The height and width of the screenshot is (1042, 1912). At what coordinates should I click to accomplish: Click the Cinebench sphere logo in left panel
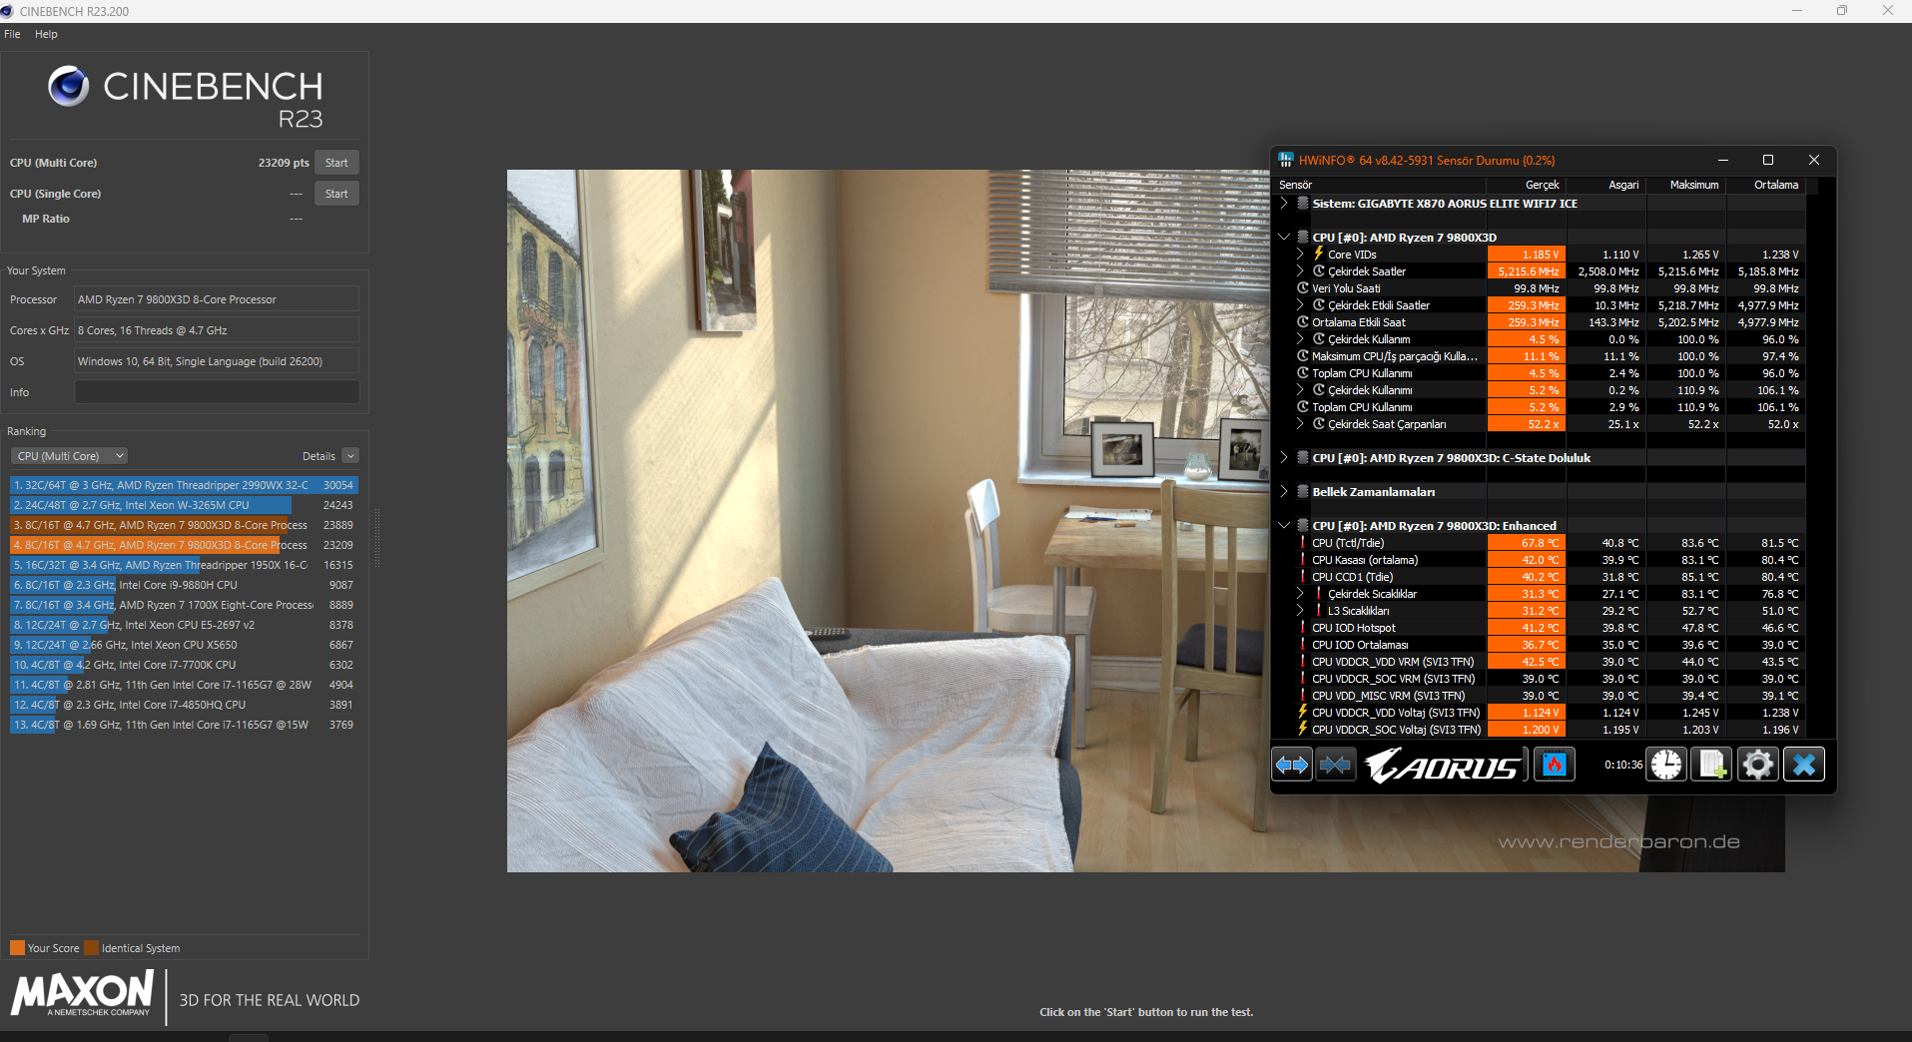point(69,87)
